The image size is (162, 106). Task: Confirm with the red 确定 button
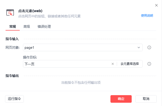121,99
